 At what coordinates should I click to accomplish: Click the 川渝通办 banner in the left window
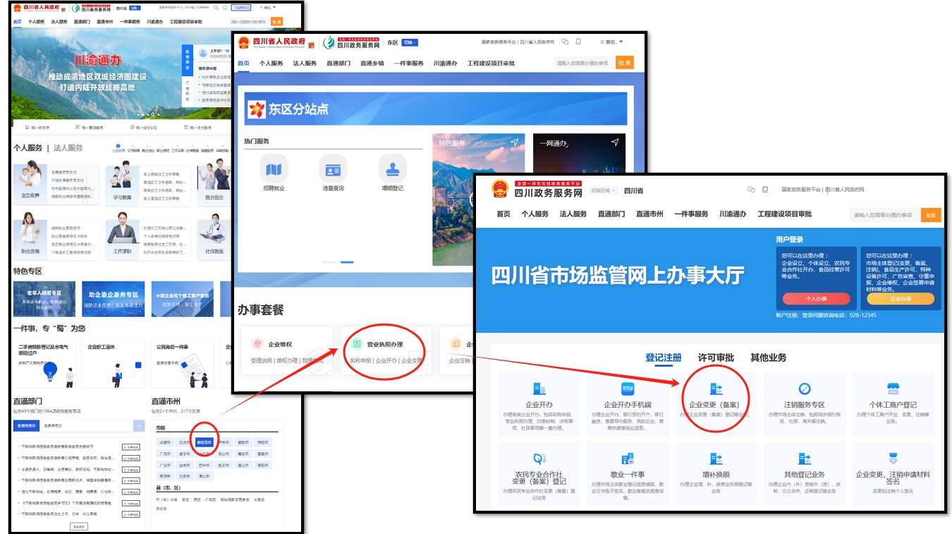click(97, 74)
